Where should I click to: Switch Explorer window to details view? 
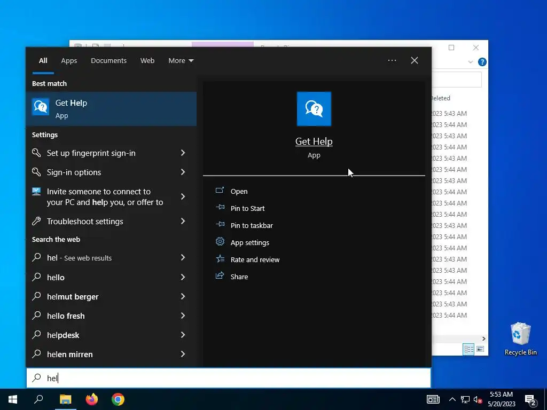click(468, 349)
